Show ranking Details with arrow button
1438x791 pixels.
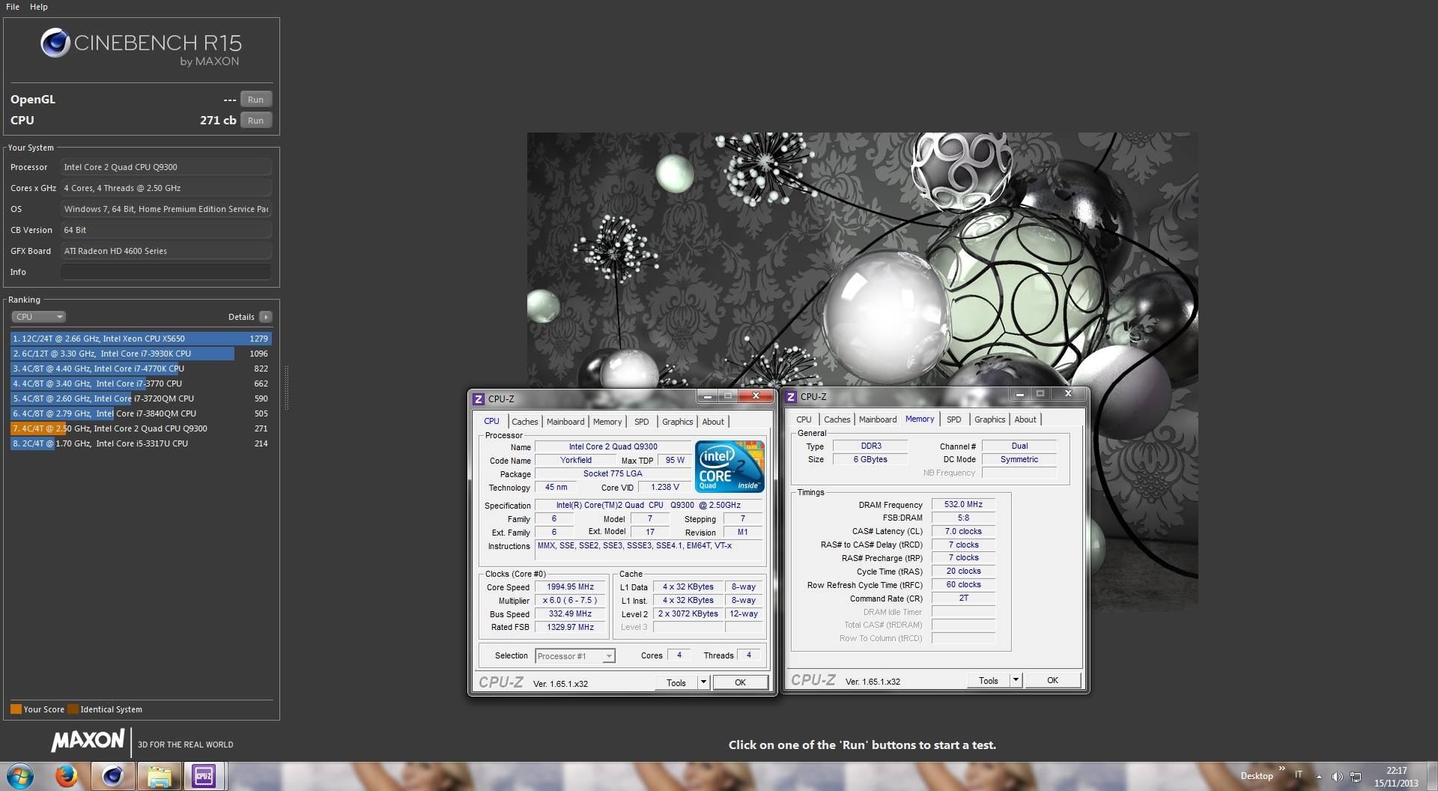point(265,317)
